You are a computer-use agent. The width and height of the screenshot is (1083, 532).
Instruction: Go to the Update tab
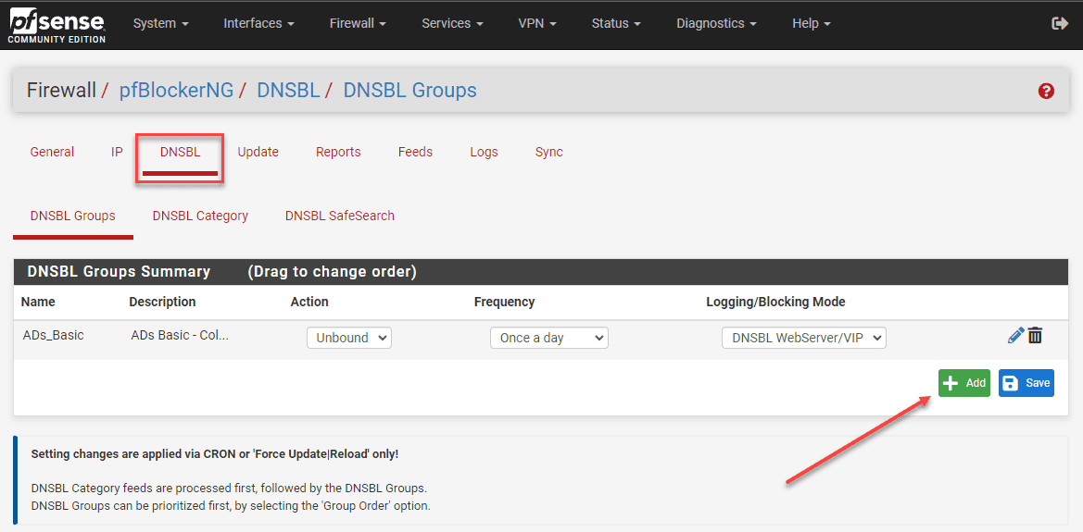pos(258,152)
